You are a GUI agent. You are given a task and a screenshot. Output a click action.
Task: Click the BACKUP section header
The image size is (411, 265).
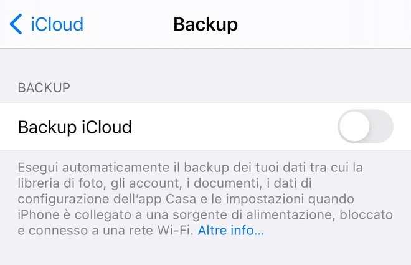pyautogui.click(x=44, y=88)
